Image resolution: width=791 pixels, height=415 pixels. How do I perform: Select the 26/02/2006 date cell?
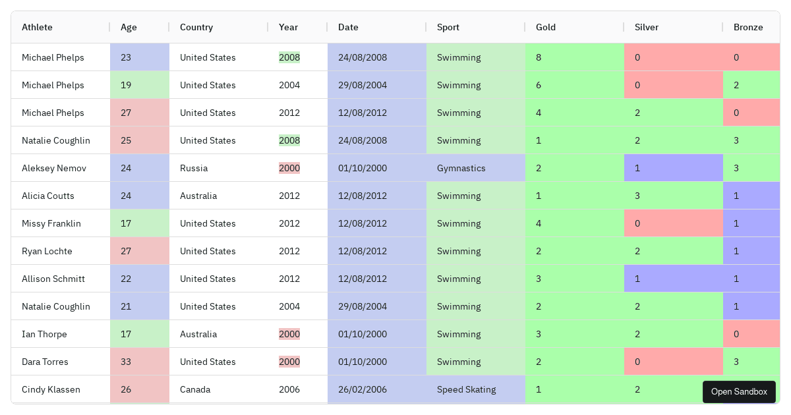point(363,389)
